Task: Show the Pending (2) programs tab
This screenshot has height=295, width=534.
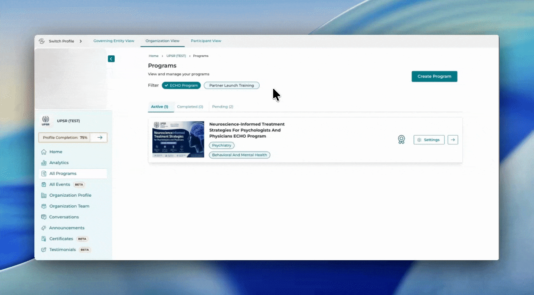Action: point(223,107)
